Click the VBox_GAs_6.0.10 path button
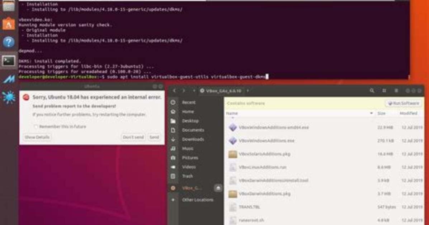429x225 pixels. coord(221,91)
